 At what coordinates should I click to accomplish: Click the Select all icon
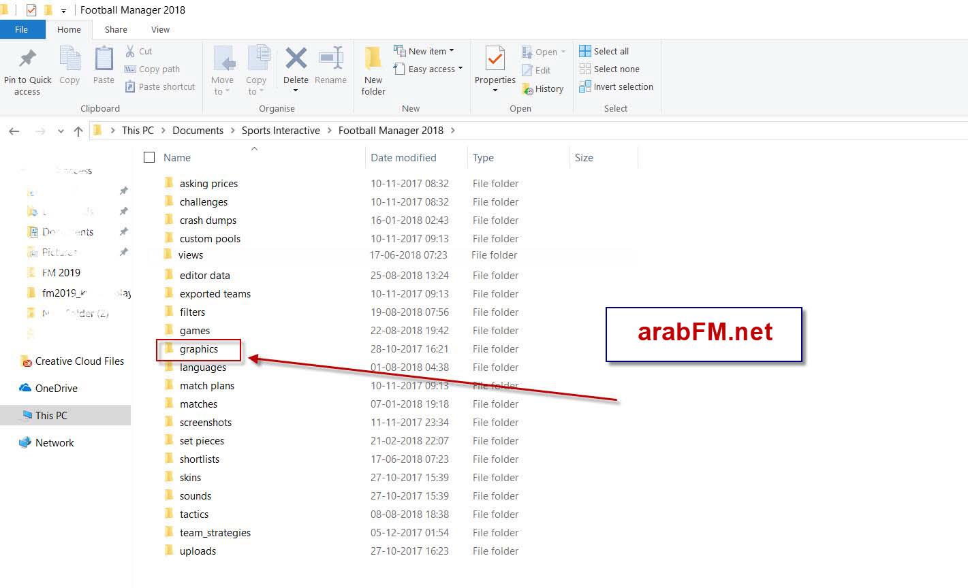click(584, 51)
